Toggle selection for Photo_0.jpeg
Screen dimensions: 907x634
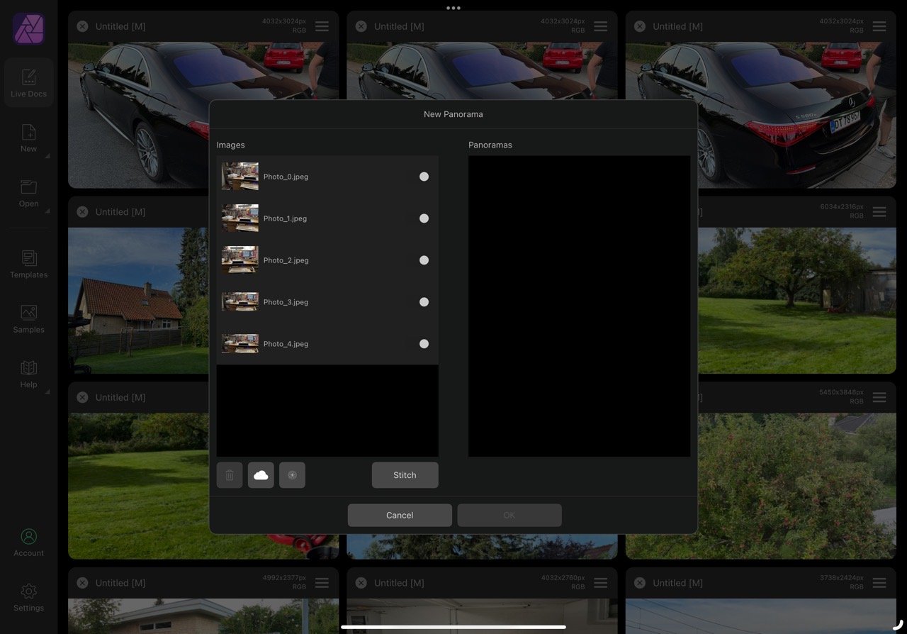coord(424,177)
